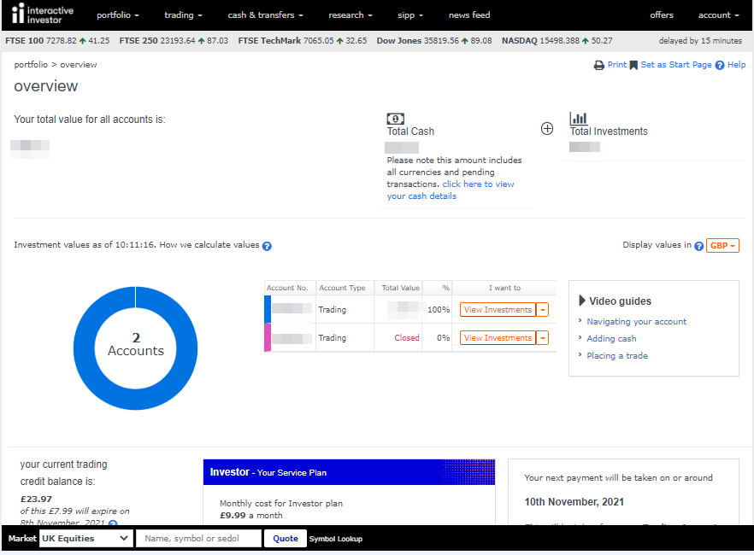The height and width of the screenshot is (555, 754).
Task: Click the help icon next to Display values in
Action: 698,246
